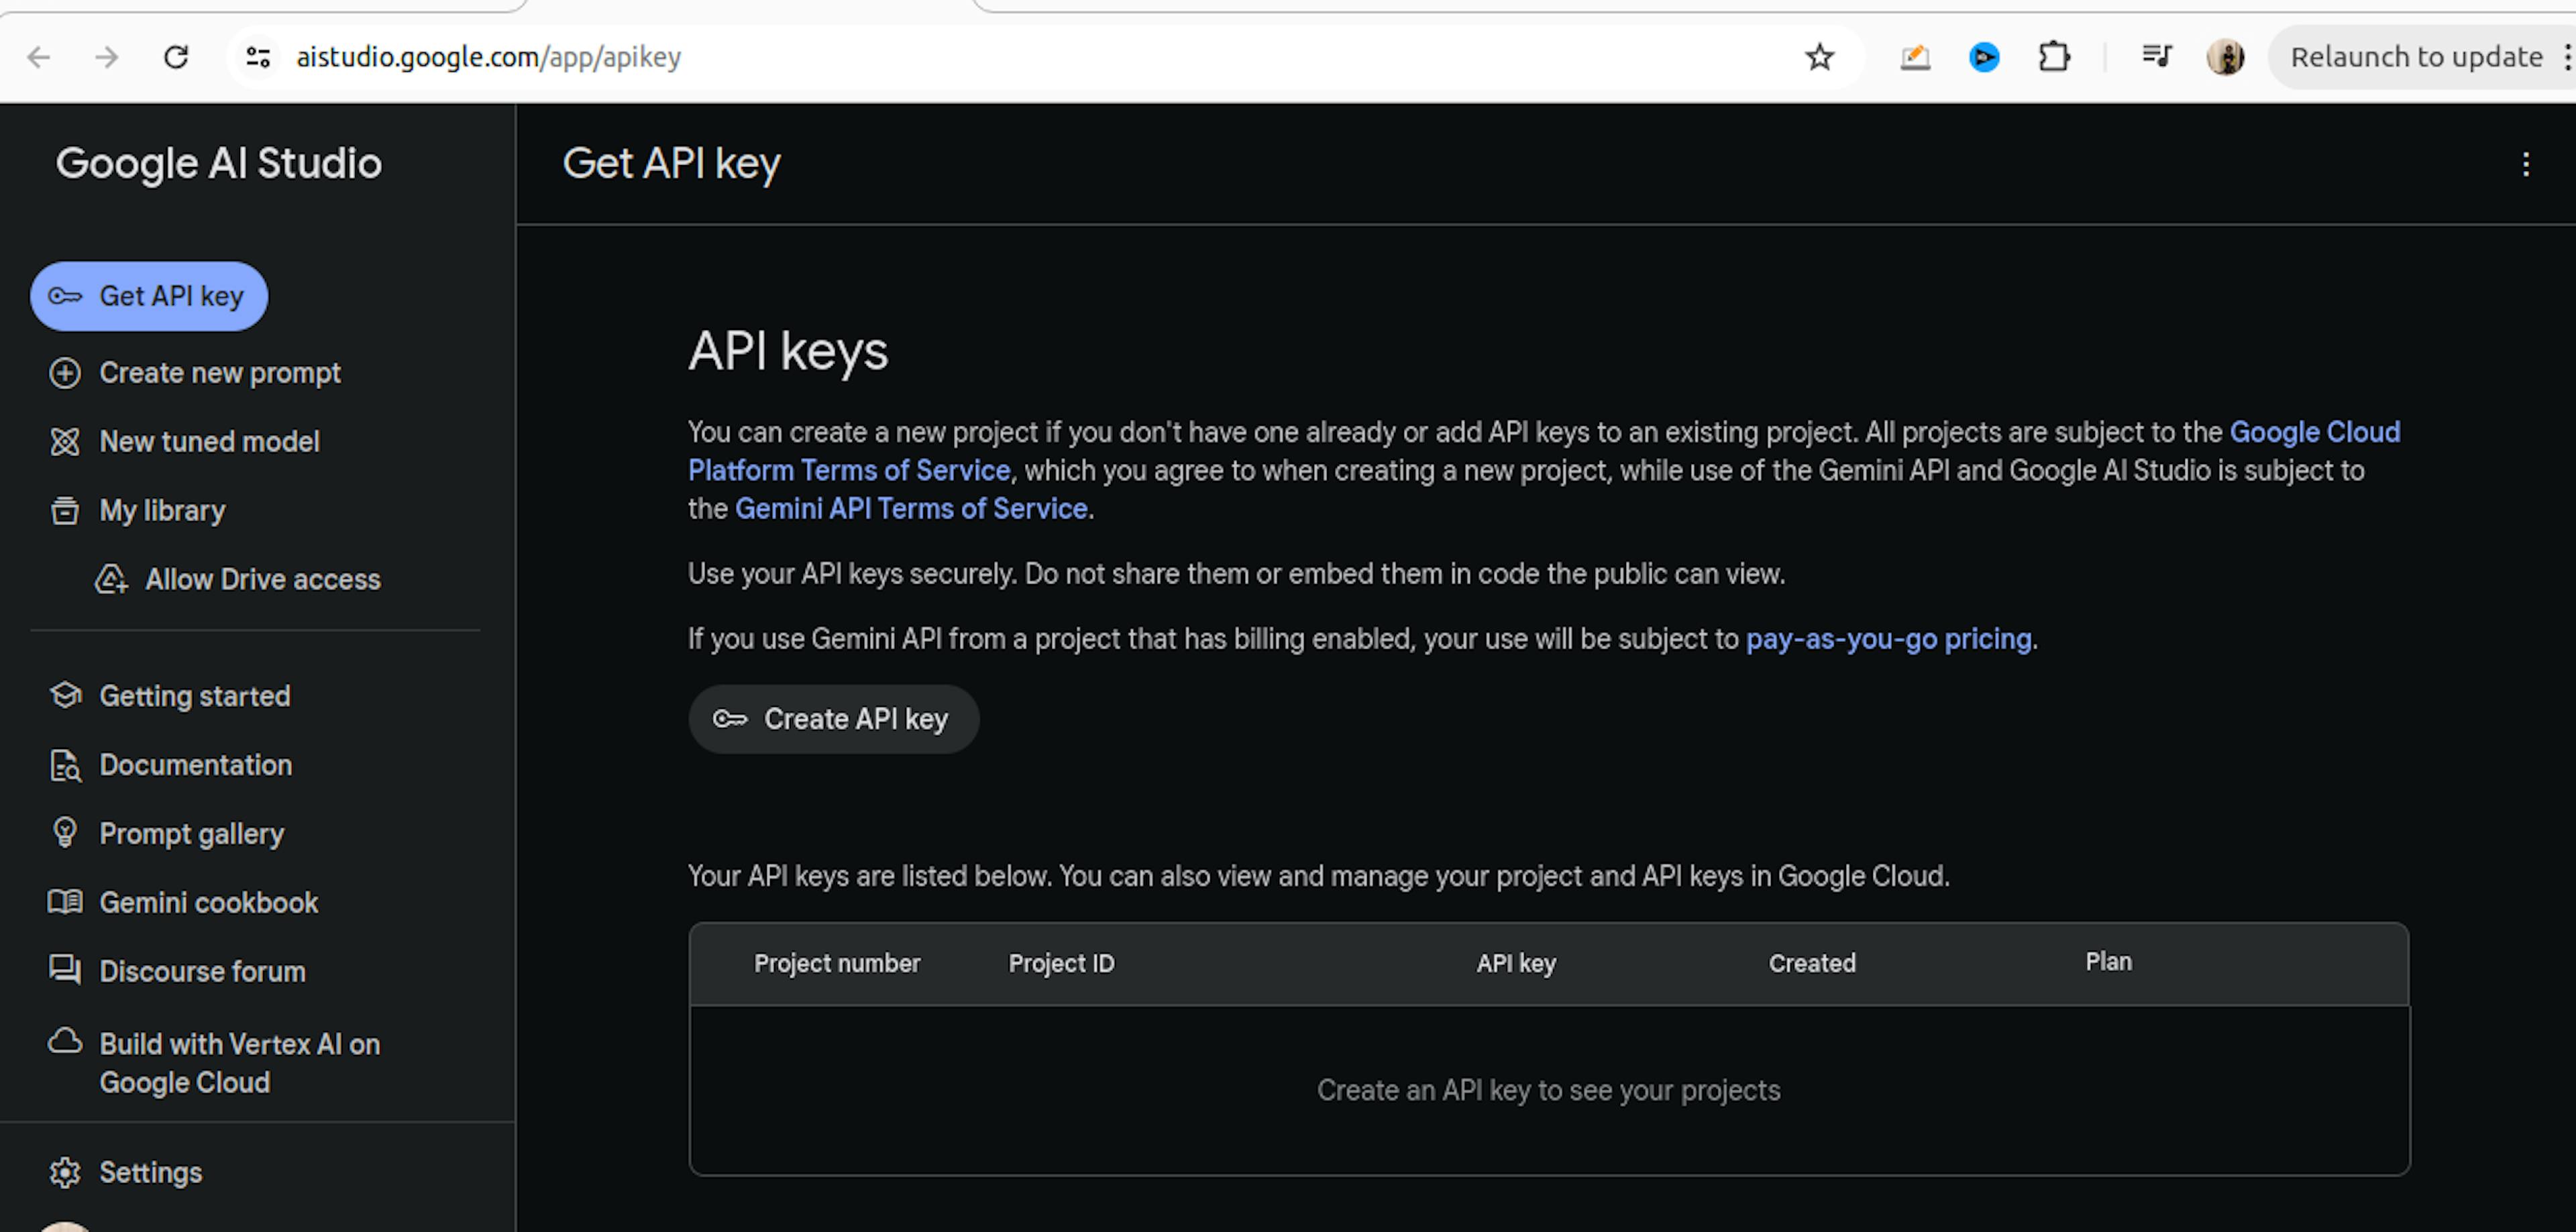Click the API keys heading
This screenshot has width=2576, height=1232.
[788, 351]
